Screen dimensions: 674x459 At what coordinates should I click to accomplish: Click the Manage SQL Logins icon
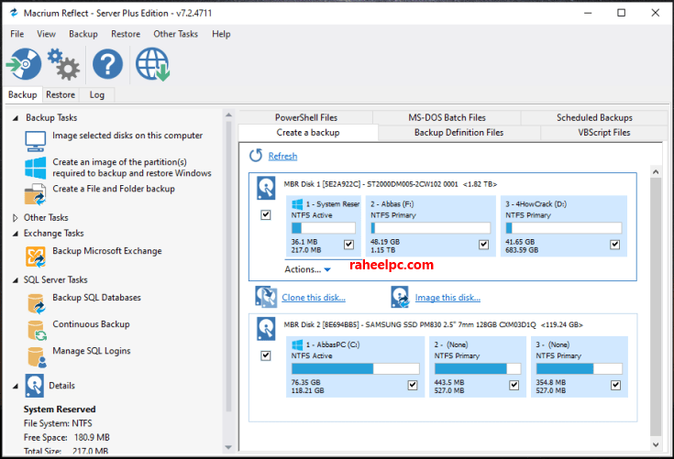(x=36, y=356)
